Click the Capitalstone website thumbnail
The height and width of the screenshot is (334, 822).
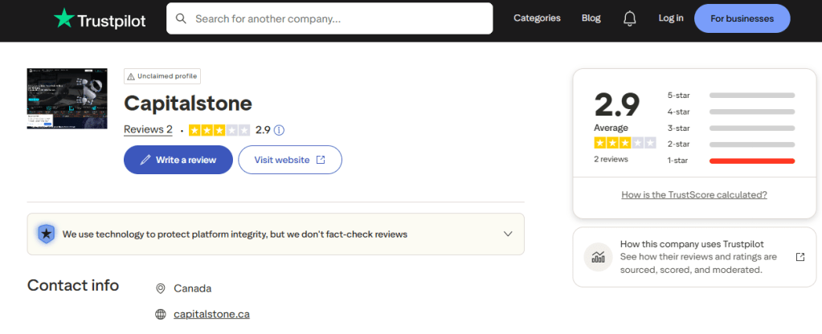coord(67,98)
